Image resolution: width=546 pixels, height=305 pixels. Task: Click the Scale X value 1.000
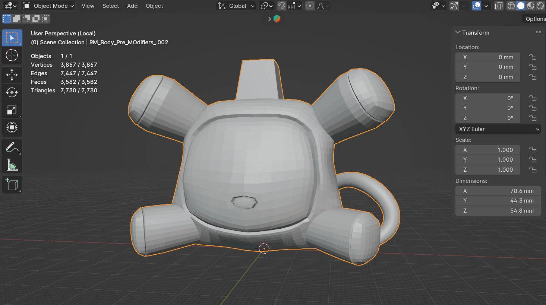click(x=487, y=150)
